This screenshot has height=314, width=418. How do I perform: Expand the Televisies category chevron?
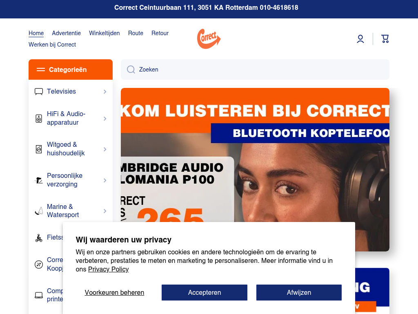point(105,92)
